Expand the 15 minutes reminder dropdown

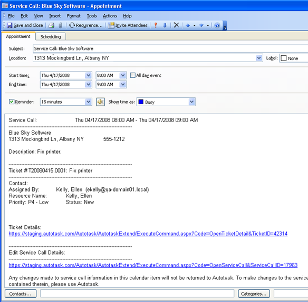(x=89, y=102)
